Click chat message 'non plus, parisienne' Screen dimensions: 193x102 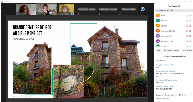click(164, 89)
